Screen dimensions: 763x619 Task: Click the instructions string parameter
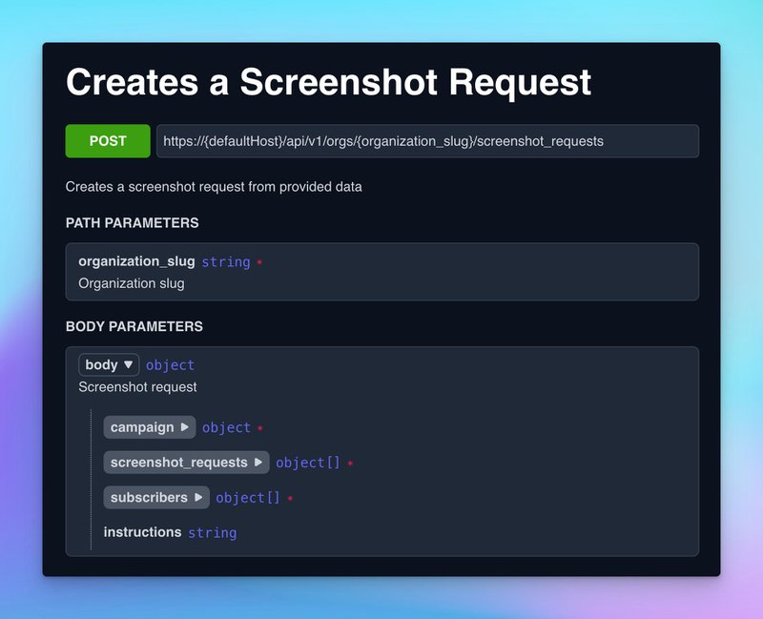point(143,532)
